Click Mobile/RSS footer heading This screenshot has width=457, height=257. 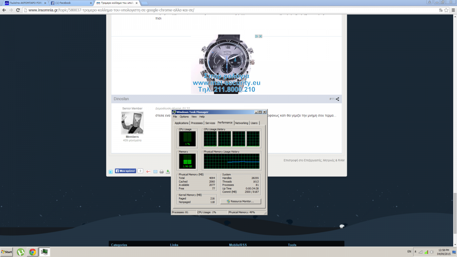[x=238, y=245]
